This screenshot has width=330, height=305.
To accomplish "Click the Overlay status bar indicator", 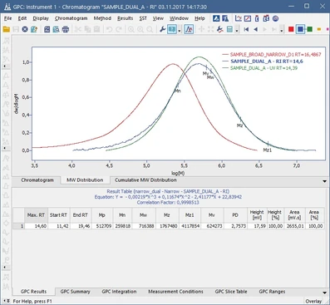I will tap(313, 301).
